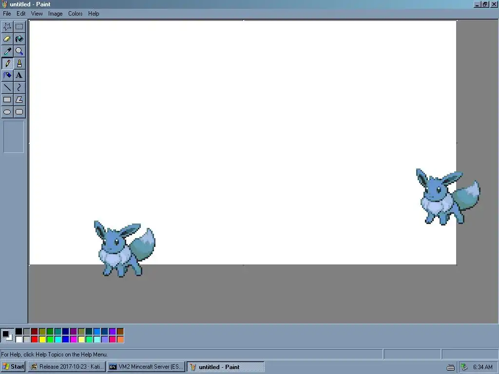The height and width of the screenshot is (374, 499).
Task: Select the Rectangle shape tool
Action: (7, 99)
